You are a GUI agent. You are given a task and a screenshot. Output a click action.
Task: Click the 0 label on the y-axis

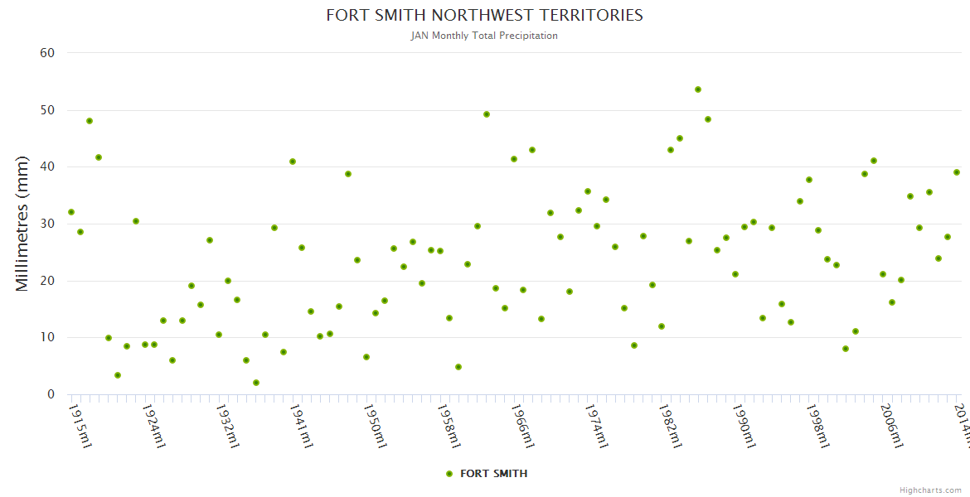[51, 394]
